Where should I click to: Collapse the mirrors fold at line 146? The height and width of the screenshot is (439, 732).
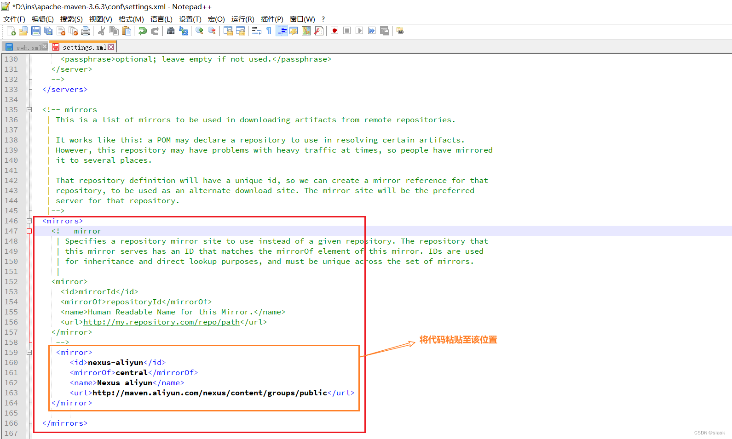[x=29, y=221]
